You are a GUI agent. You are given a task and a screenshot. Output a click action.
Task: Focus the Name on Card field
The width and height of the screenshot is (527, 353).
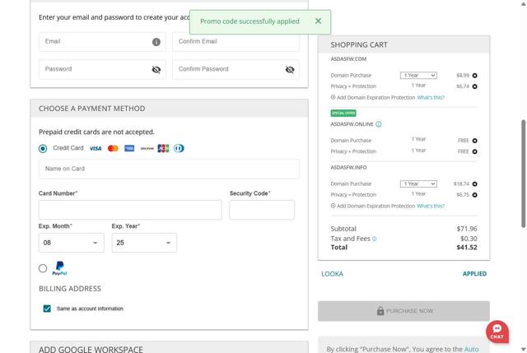(x=169, y=169)
